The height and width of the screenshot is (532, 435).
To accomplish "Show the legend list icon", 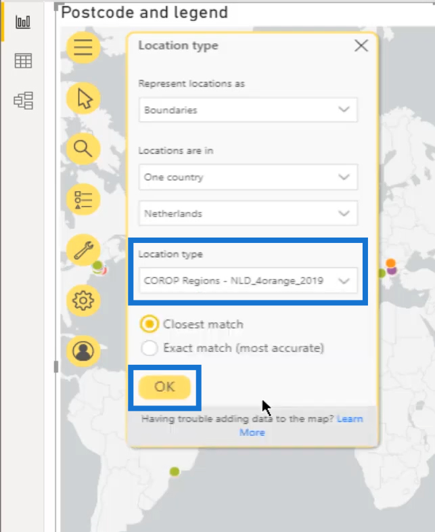I will 83,199.
